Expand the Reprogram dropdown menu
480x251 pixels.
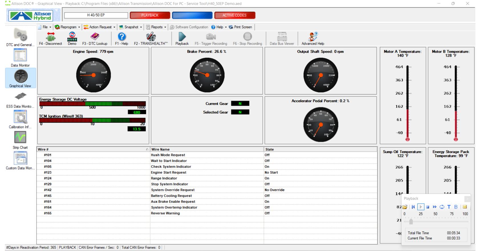pos(67,27)
